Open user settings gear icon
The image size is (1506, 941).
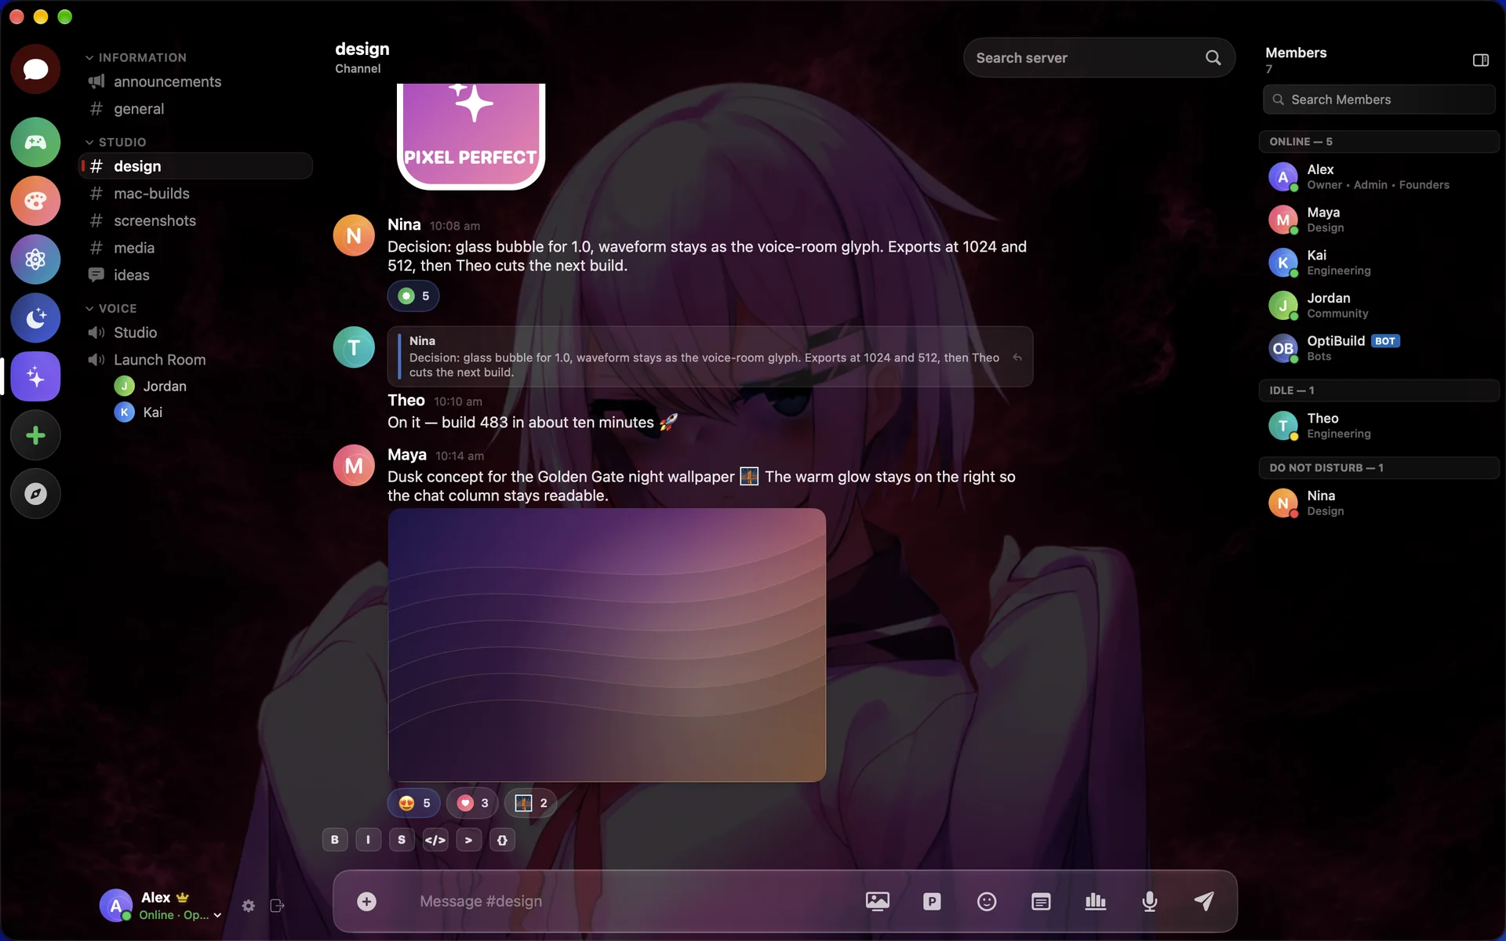pyautogui.click(x=249, y=906)
